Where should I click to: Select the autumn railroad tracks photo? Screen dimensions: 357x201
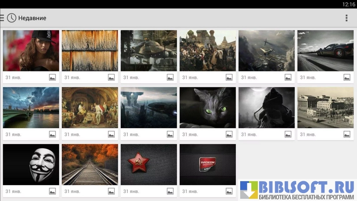click(x=90, y=164)
